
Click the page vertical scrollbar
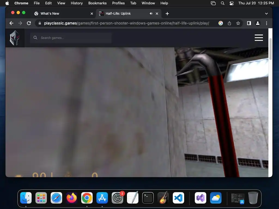[x=271, y=49]
